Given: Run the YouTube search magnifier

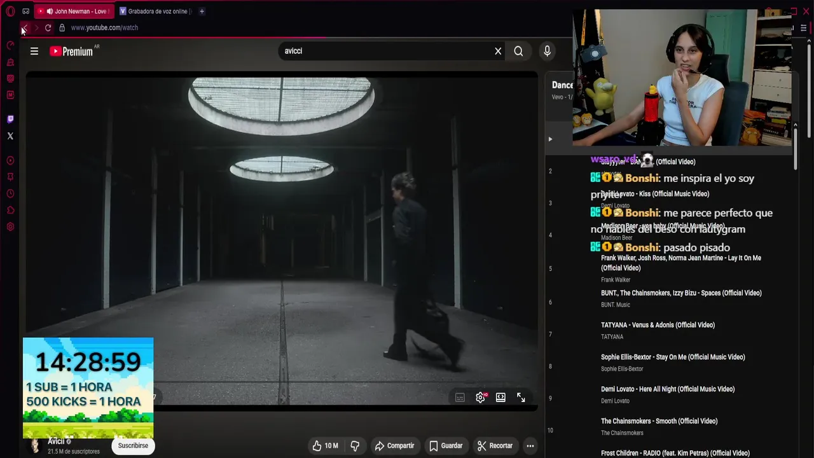Looking at the screenshot, I should click(x=518, y=51).
